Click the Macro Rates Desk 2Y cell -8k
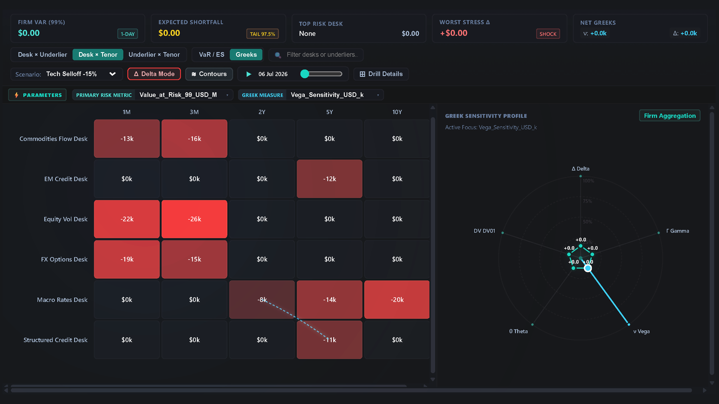 262,300
